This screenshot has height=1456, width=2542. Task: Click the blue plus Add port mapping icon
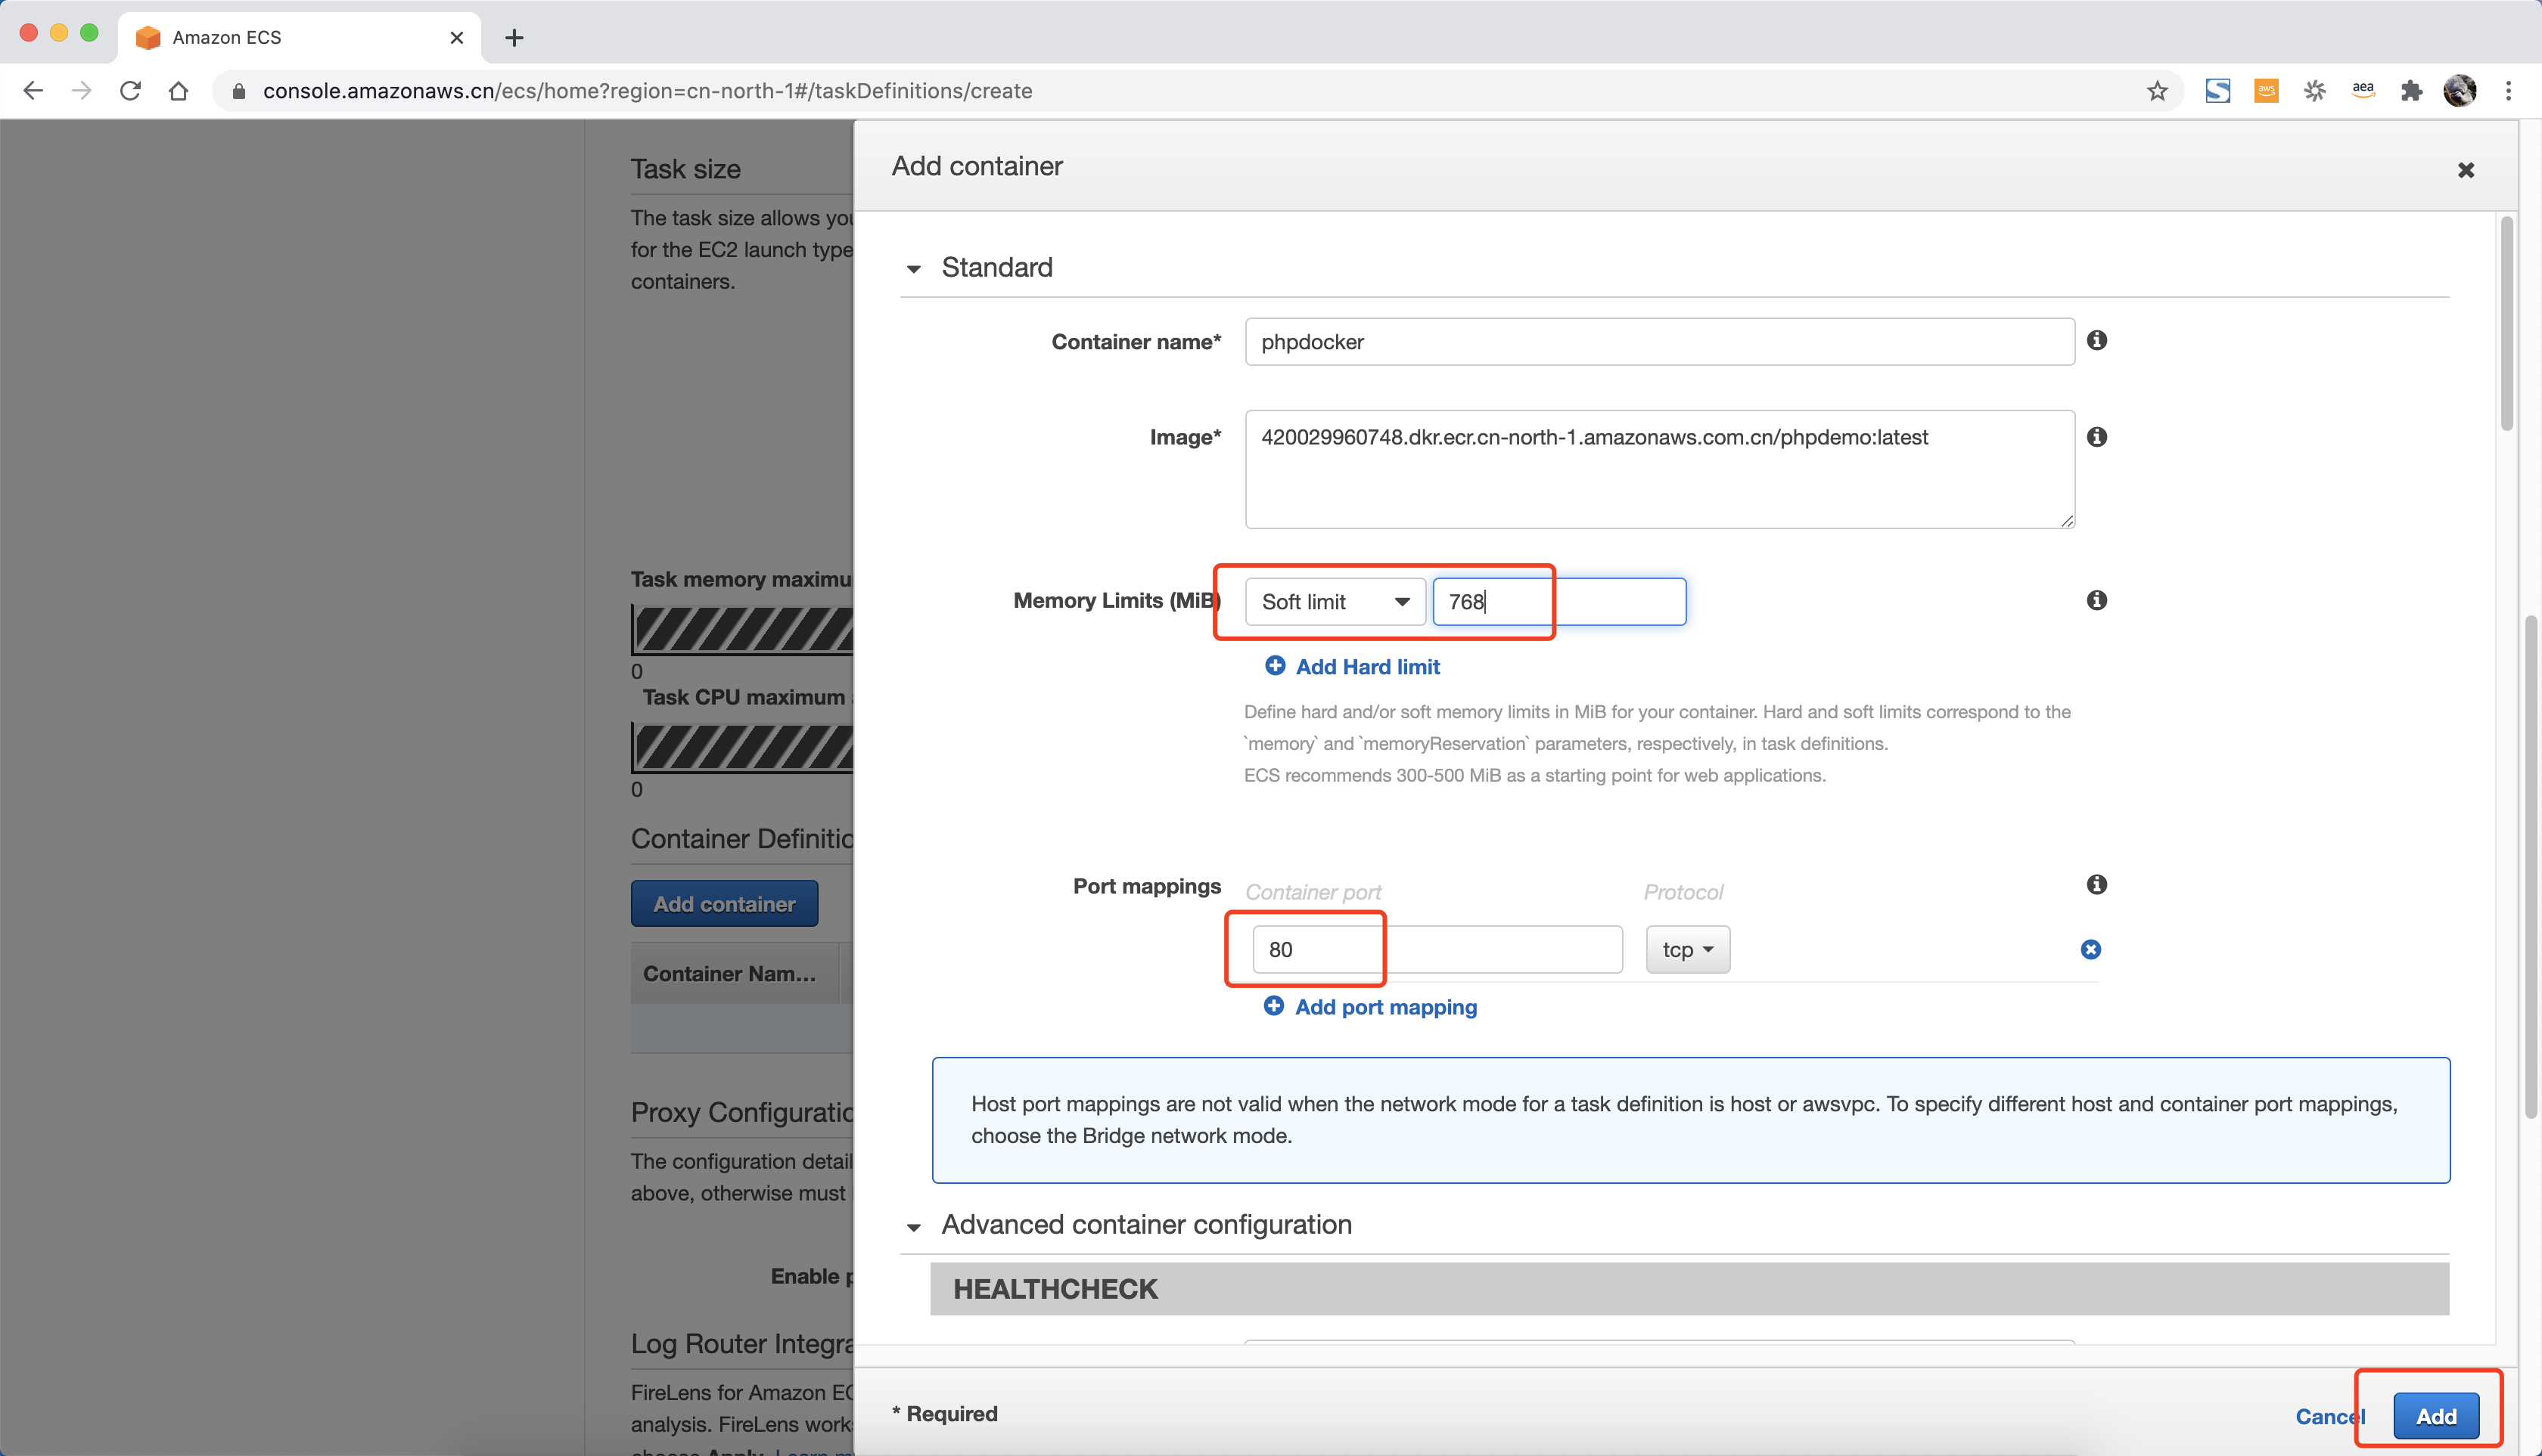coord(1275,1006)
